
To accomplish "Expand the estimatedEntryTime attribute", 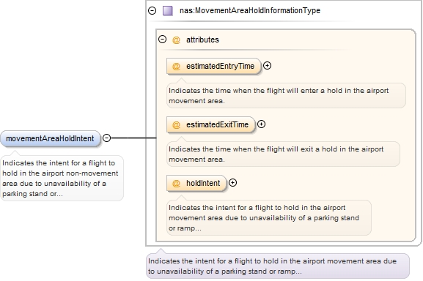I will pyautogui.click(x=267, y=66).
